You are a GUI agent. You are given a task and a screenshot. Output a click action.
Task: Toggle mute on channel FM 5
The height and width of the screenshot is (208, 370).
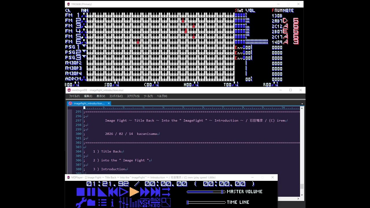(x=73, y=36)
